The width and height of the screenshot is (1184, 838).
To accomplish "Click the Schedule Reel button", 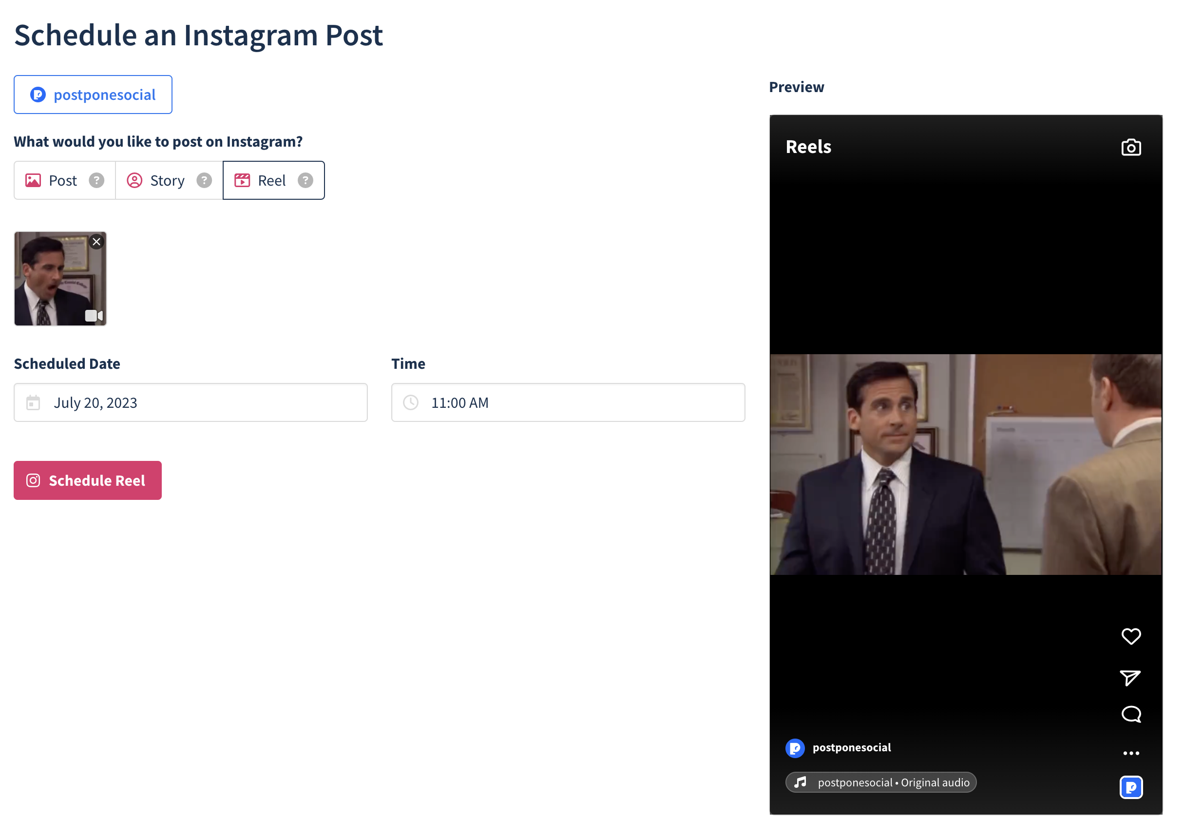I will (88, 480).
